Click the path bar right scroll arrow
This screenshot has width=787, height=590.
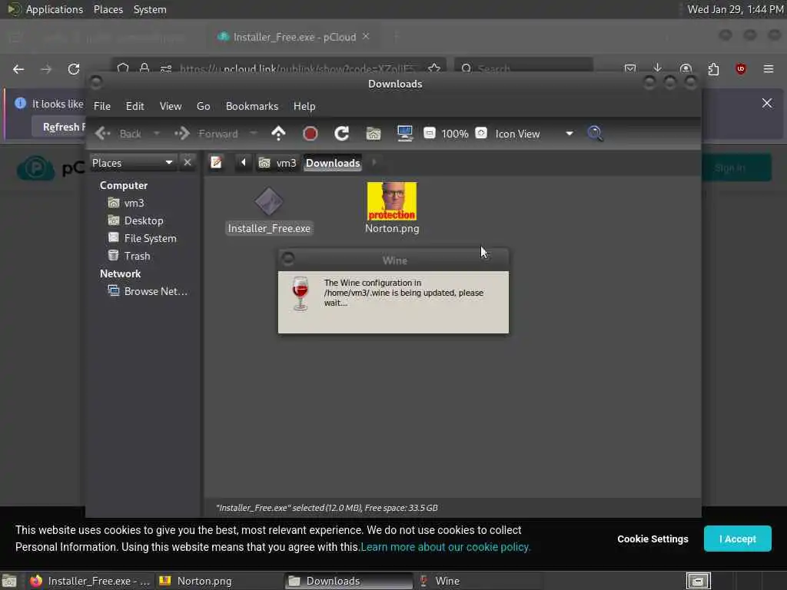pos(374,163)
